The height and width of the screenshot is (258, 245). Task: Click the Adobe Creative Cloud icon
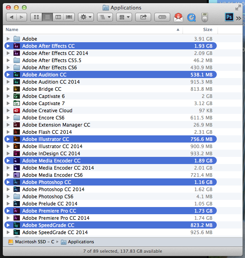(x=17, y=111)
